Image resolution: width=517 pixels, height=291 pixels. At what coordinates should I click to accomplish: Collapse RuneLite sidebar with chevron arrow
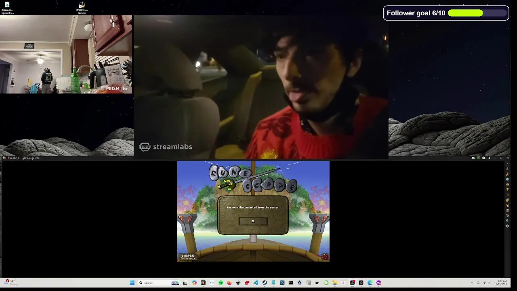tap(489, 158)
